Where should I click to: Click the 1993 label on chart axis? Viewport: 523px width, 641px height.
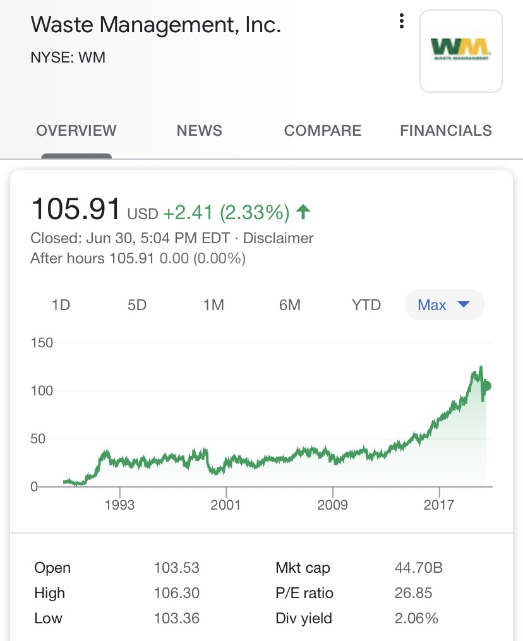[x=119, y=505]
